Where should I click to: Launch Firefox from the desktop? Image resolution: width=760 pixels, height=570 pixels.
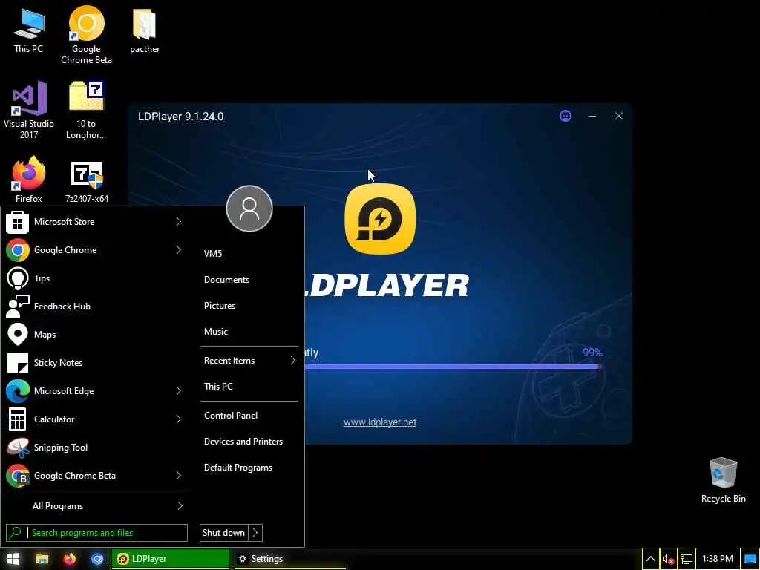pos(29,180)
